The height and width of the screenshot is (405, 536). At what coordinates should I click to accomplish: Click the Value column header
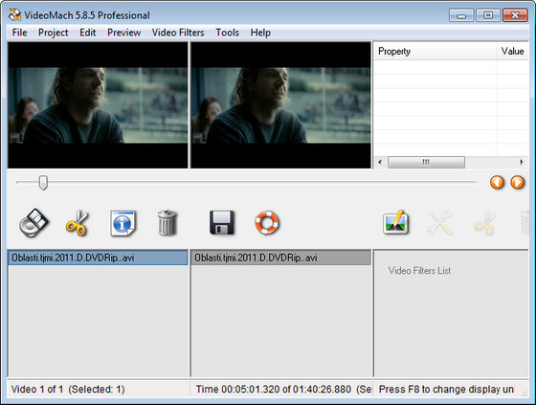tap(512, 52)
